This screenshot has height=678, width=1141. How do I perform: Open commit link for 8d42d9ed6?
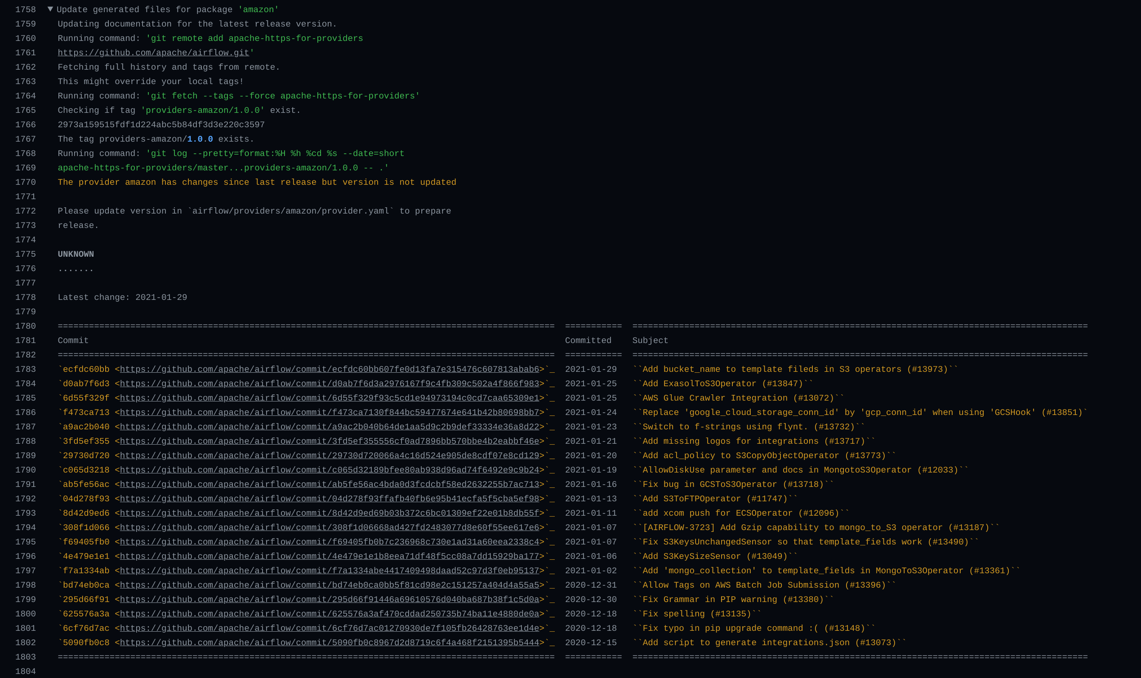tap(329, 513)
